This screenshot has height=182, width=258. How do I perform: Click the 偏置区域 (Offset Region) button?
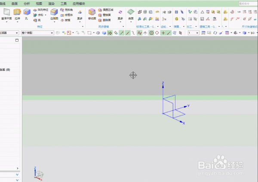[x=106, y=9]
